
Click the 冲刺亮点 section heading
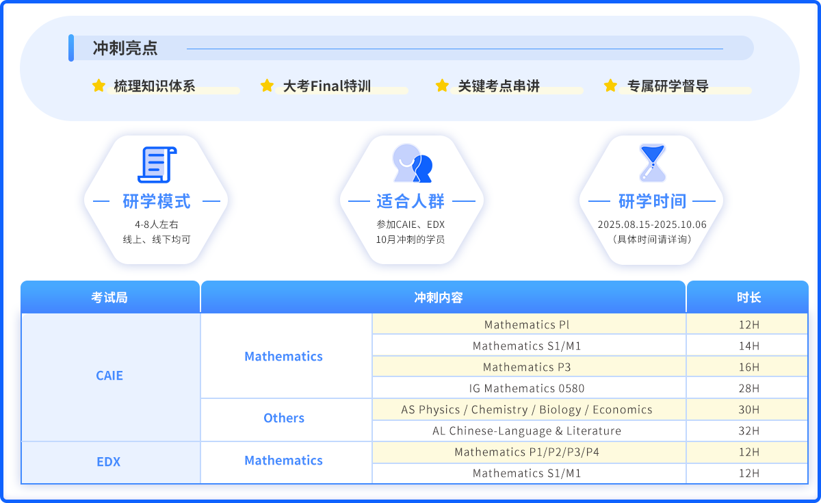[x=125, y=48]
